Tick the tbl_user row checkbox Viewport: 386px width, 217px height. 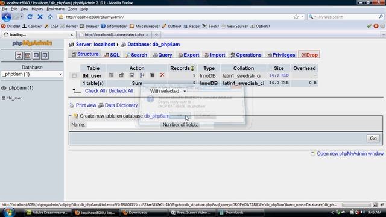pyautogui.click(x=74, y=75)
